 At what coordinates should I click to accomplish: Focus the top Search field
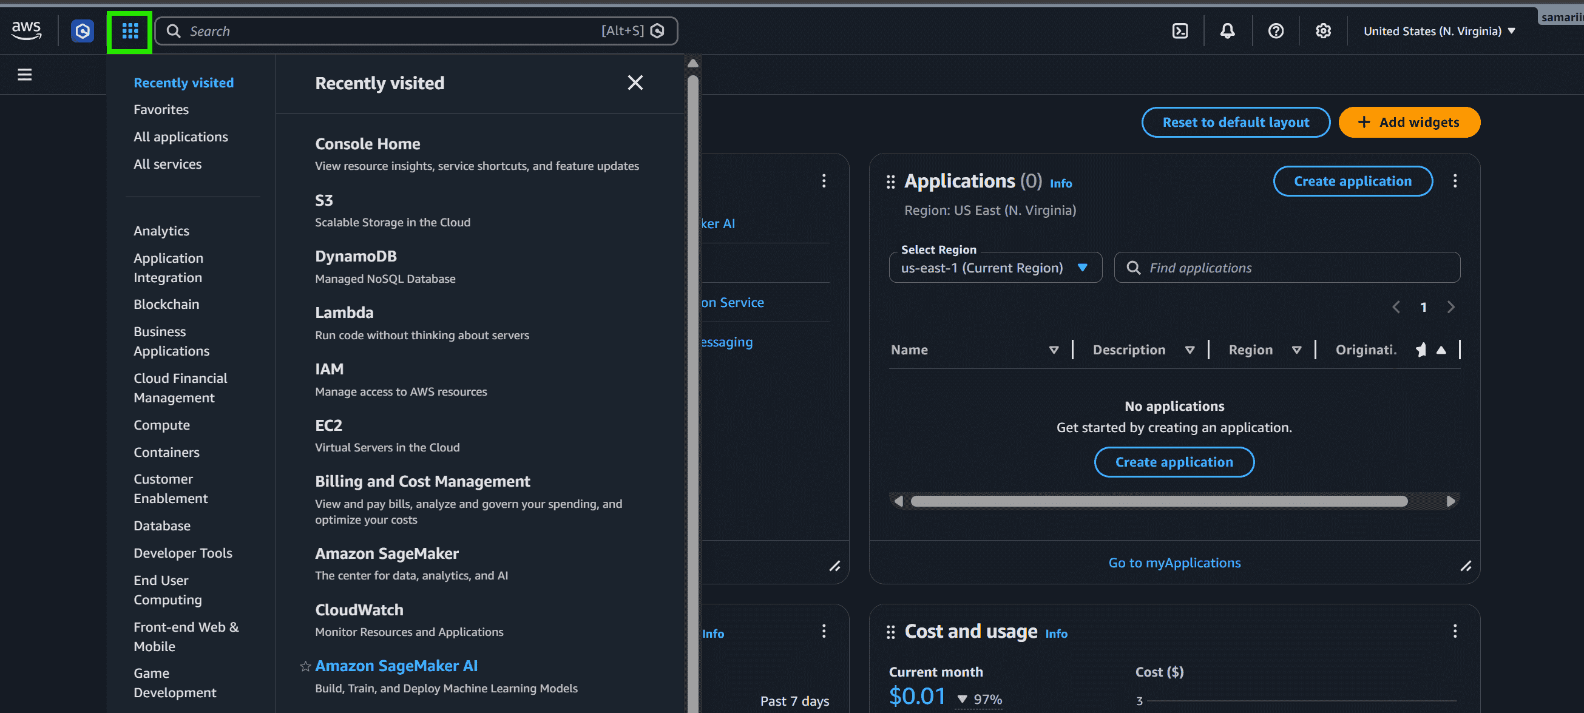(416, 31)
